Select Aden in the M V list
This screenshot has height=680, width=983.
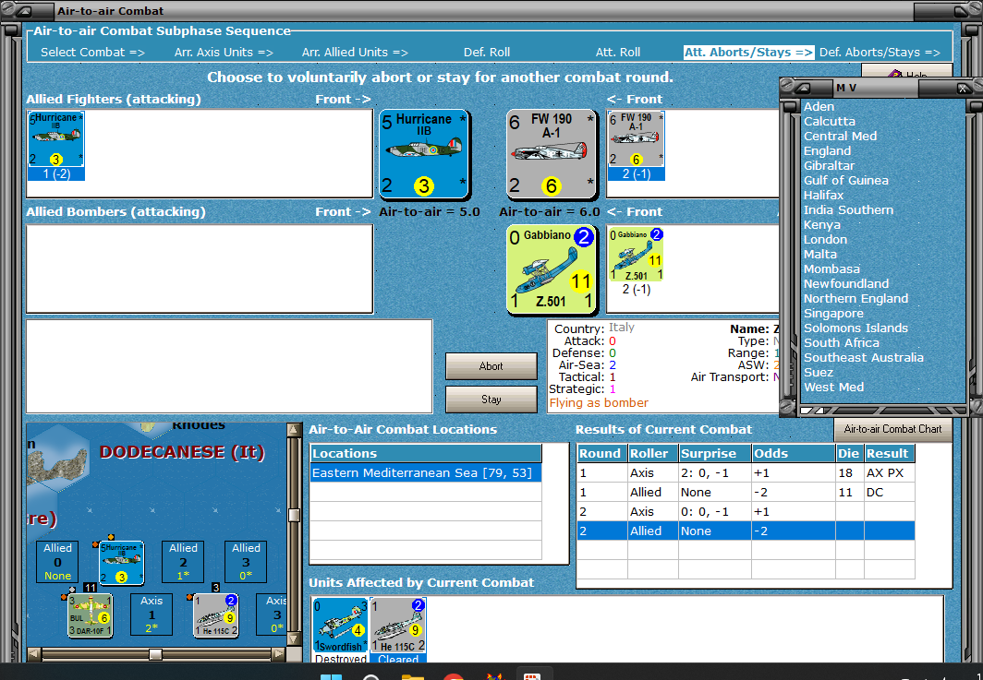(819, 106)
